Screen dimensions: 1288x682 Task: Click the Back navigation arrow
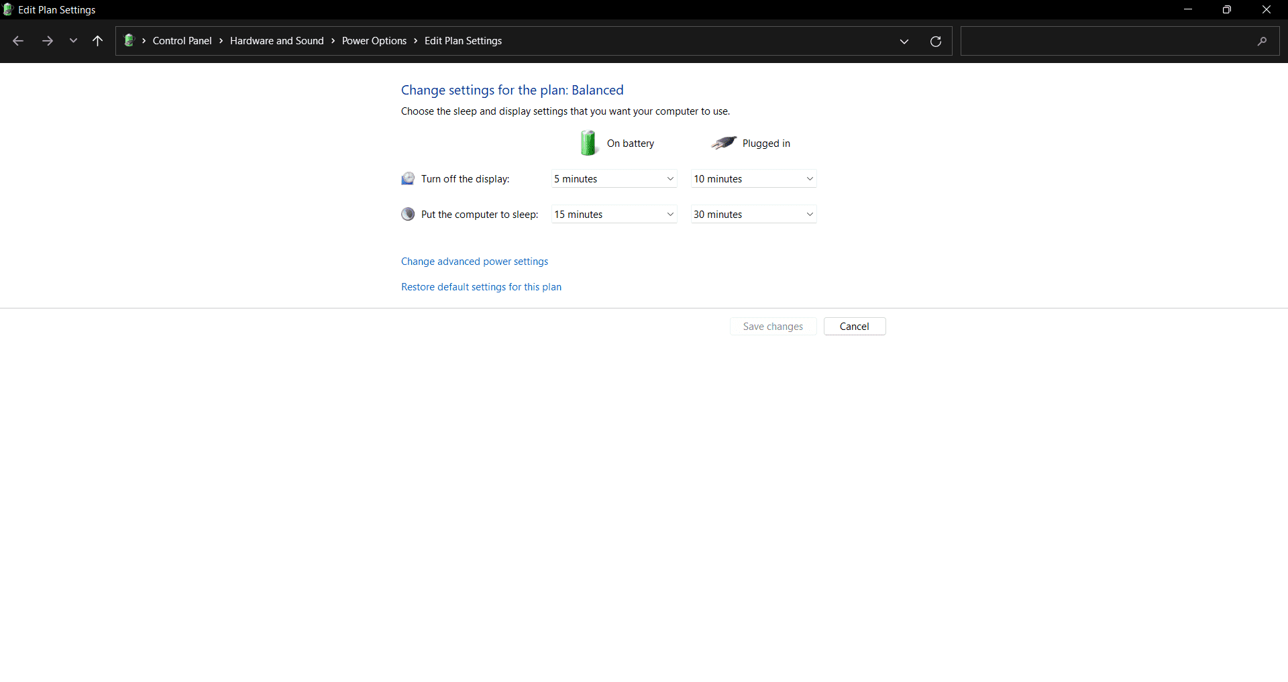click(x=18, y=41)
